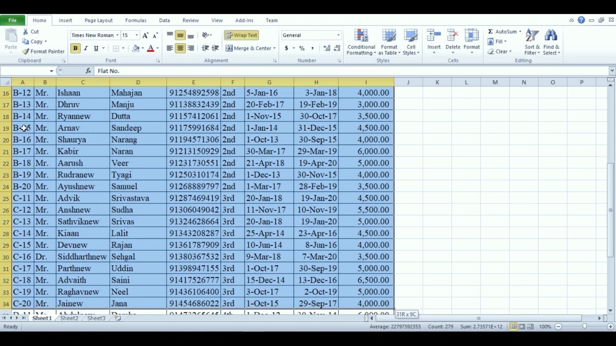616x346 pixels.
Task: Switch to the Sheet2 tab
Action: pyautogui.click(x=68, y=318)
